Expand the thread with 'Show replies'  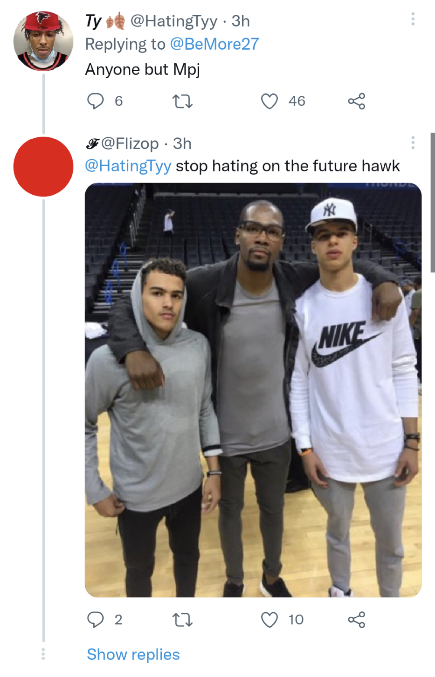tap(133, 655)
